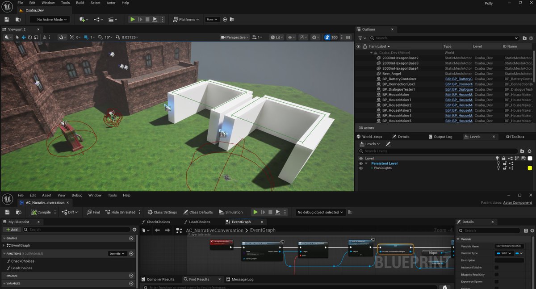The image size is (536, 289).
Task: Open the Lit view mode dropdown
Action: pyautogui.click(x=277, y=38)
